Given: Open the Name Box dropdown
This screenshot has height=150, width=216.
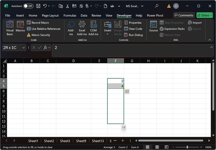Looking at the screenshot, I should (x=23, y=48).
